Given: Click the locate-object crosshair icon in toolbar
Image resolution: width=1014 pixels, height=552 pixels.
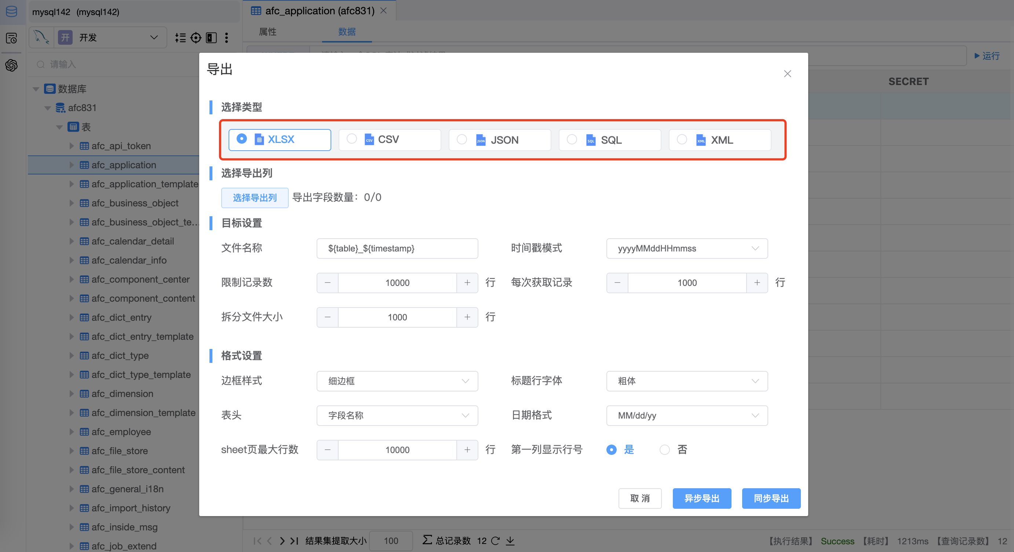Looking at the screenshot, I should click(196, 37).
